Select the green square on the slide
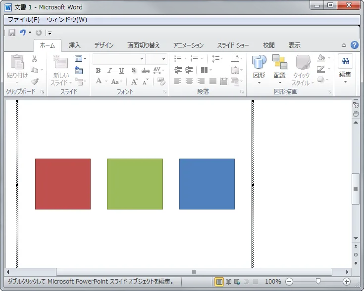This screenshot has height=291, width=364. point(135,184)
